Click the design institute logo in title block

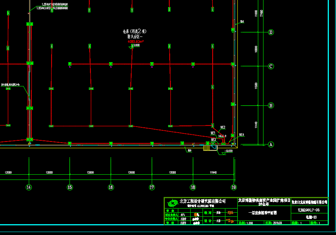tap(172, 203)
